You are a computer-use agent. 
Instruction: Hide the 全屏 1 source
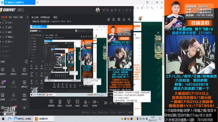point(1,27)
